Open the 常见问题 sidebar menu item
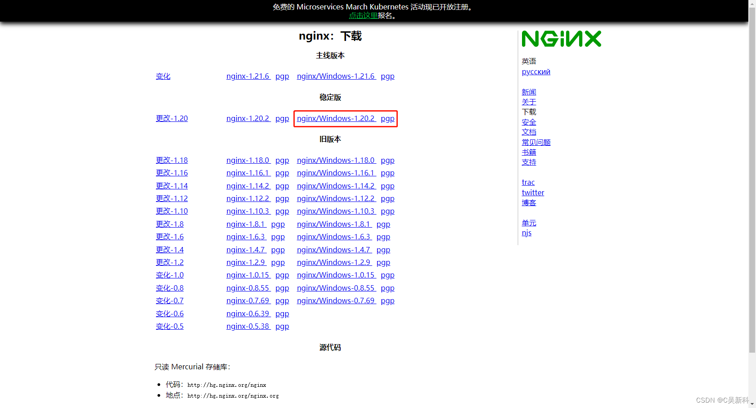Screen dimensions: 756x408 536,142
